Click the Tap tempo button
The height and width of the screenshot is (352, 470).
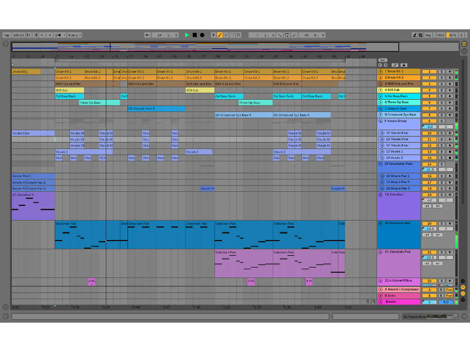coord(7,35)
